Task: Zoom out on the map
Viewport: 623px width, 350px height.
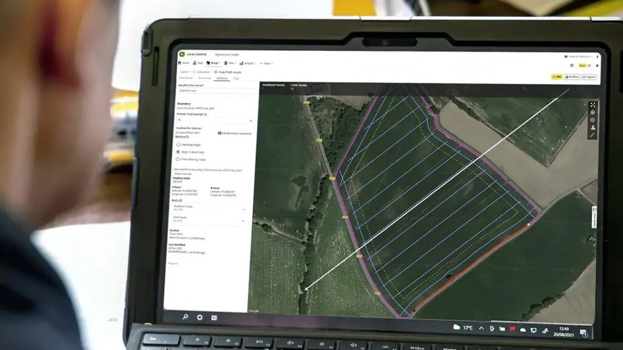Action: [x=593, y=120]
